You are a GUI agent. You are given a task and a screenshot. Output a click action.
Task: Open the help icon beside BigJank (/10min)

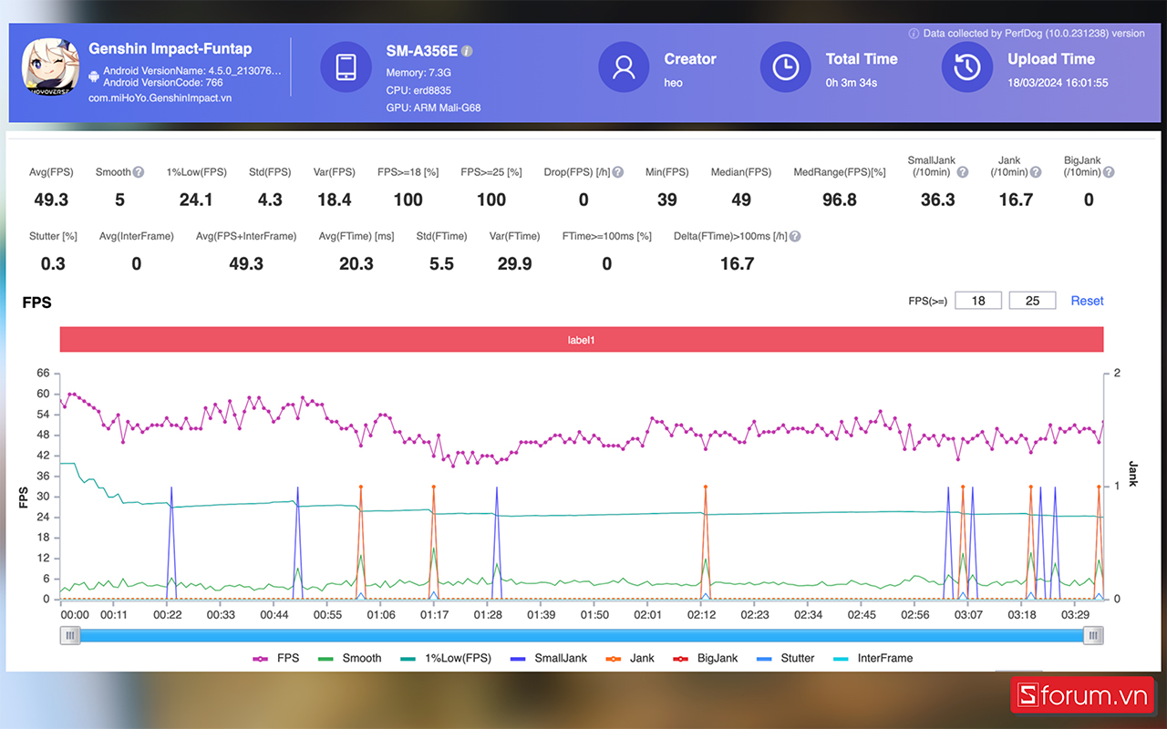[1109, 172]
